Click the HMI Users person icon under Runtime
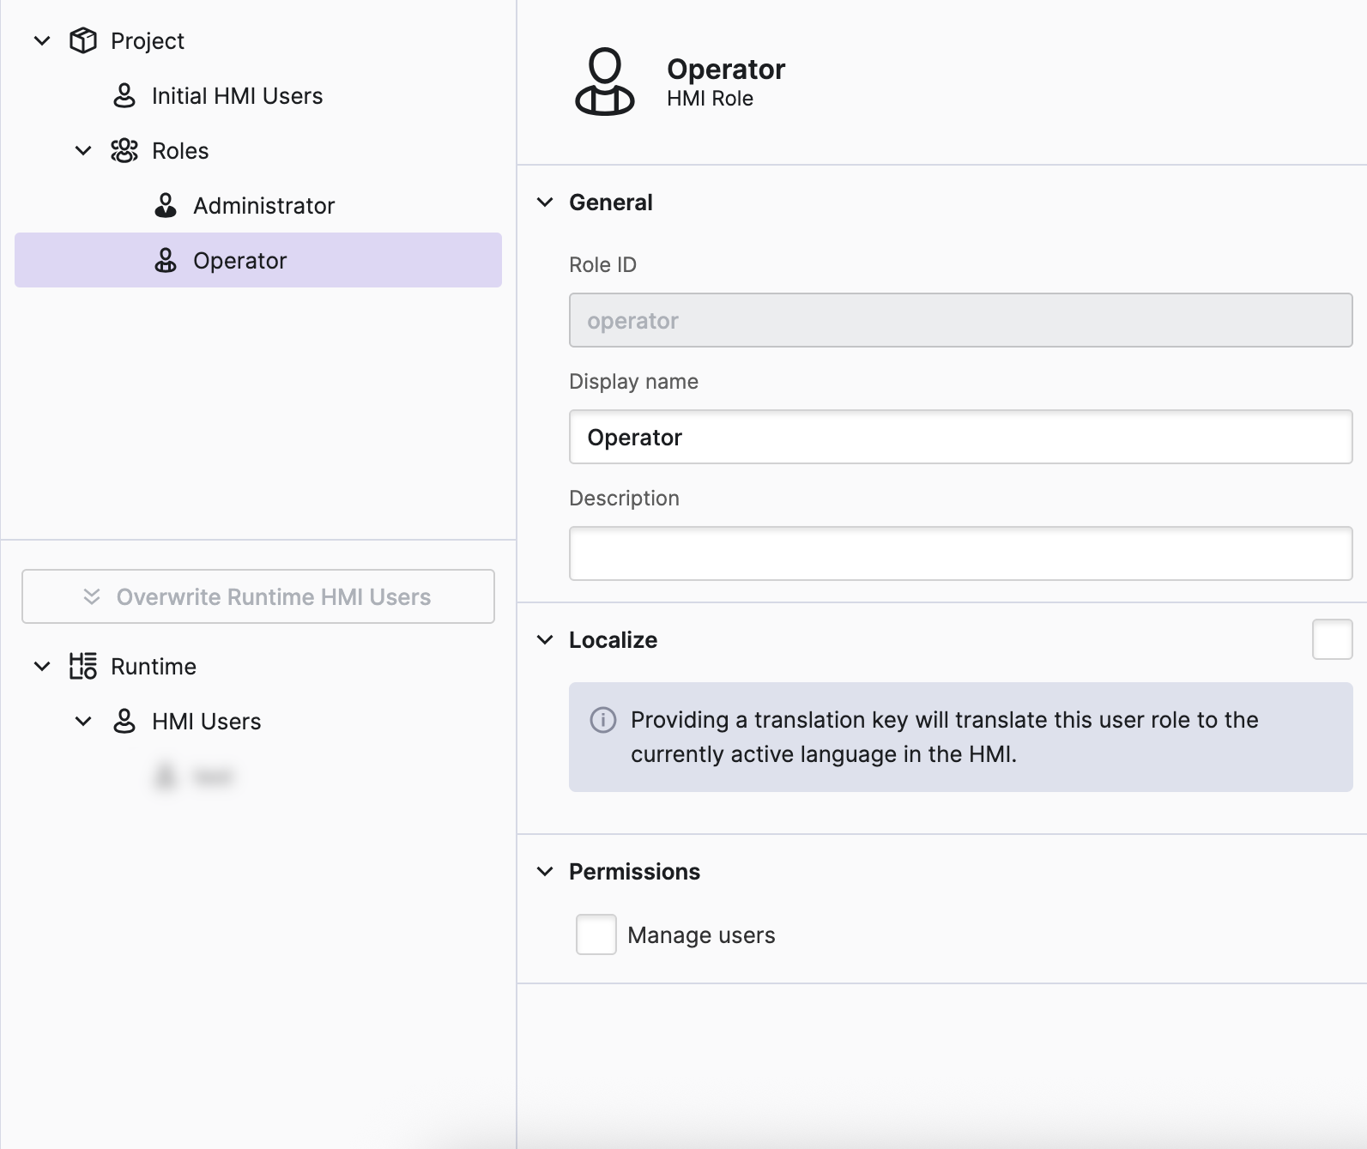 coord(124,721)
